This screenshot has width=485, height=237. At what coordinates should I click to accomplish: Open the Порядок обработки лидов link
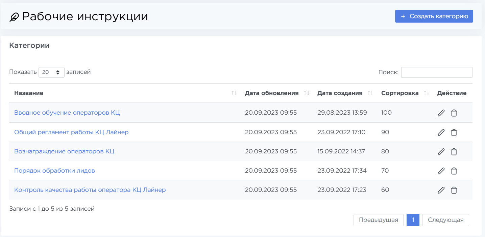(x=54, y=171)
